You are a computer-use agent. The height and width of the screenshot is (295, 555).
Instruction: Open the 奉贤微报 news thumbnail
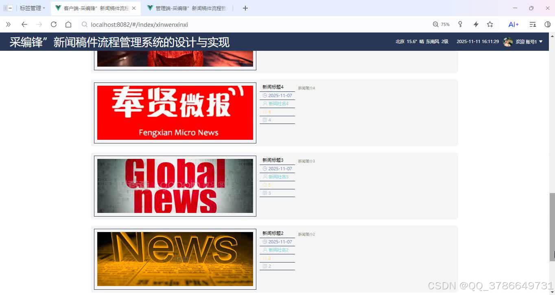click(x=175, y=113)
